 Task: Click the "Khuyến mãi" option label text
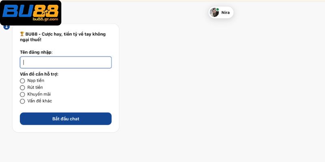39,94
